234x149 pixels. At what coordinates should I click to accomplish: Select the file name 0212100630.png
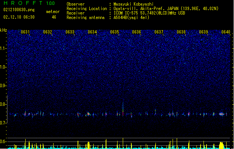tap(19, 10)
